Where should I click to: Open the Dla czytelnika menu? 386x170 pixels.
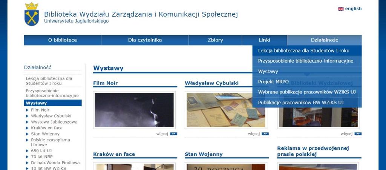[145, 40]
